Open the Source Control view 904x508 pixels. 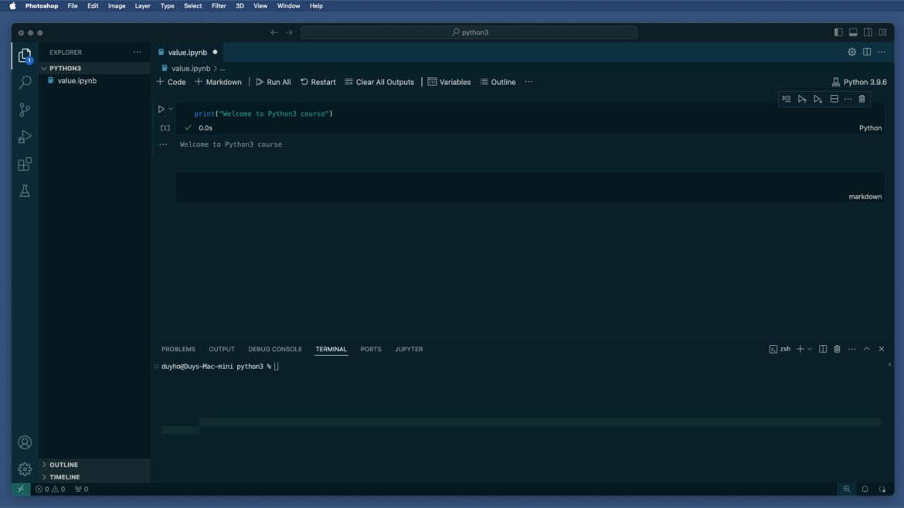coord(25,110)
